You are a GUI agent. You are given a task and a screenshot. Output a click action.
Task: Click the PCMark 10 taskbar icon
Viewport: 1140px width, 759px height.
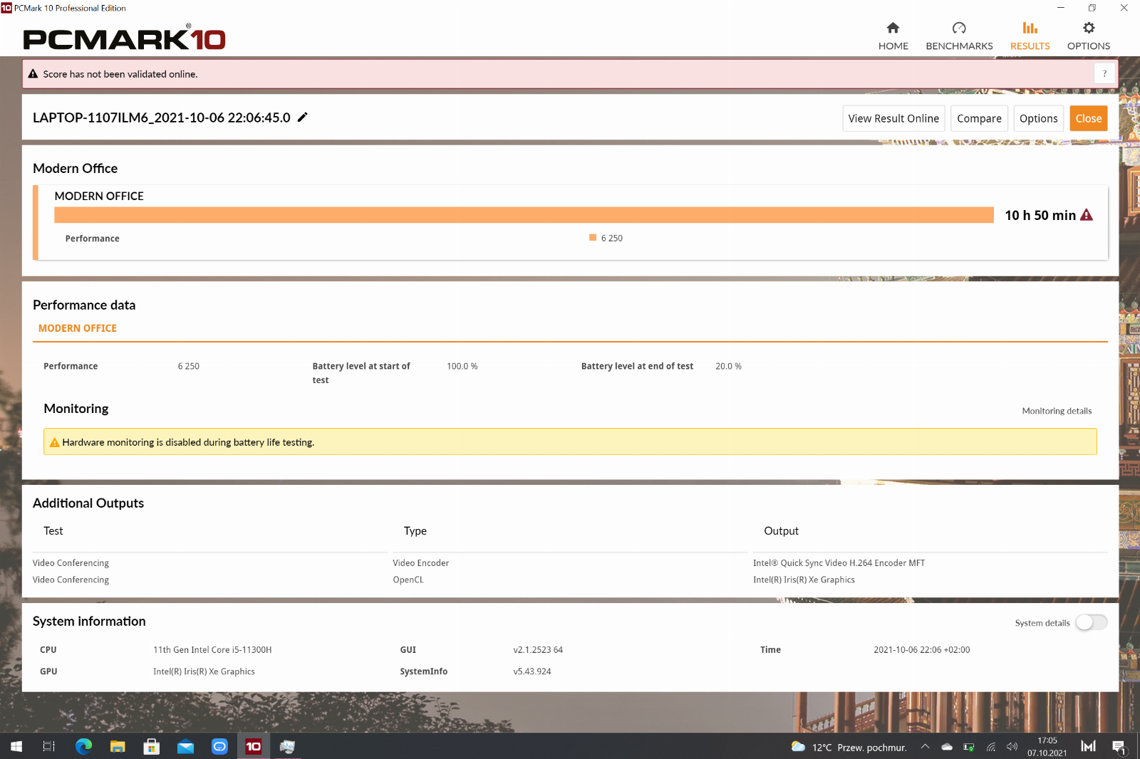click(253, 746)
